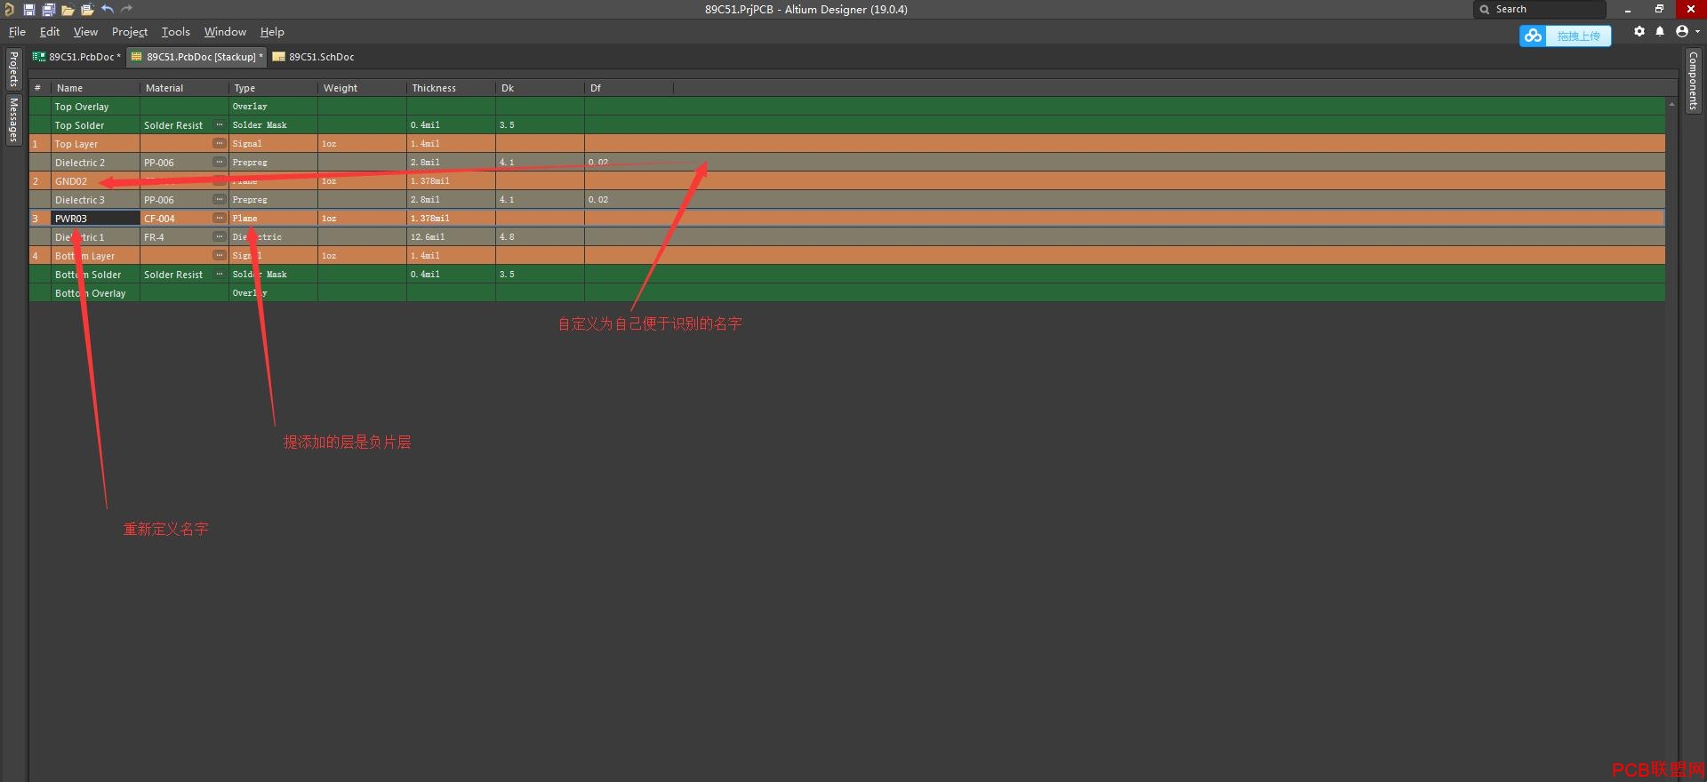Click the scroll-up arrow of stackup table
Image resolution: width=1707 pixels, height=782 pixels.
[x=1671, y=105]
